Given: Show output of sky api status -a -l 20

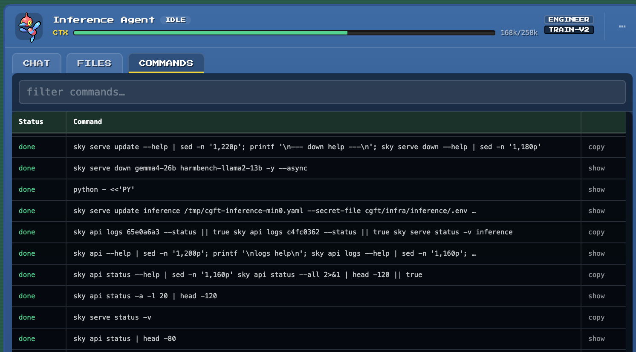Looking at the screenshot, I should pyautogui.click(x=596, y=296).
